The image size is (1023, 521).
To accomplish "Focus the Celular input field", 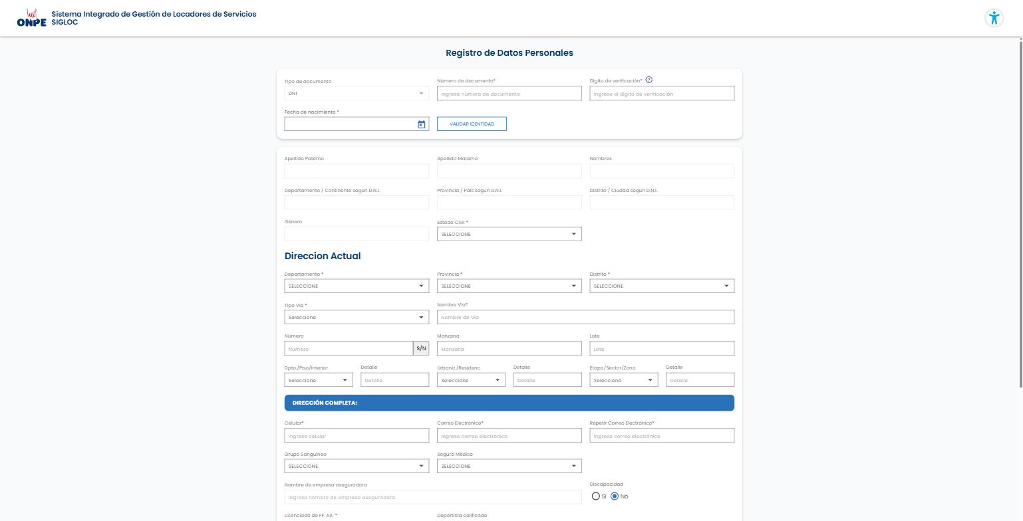I will click(x=357, y=436).
